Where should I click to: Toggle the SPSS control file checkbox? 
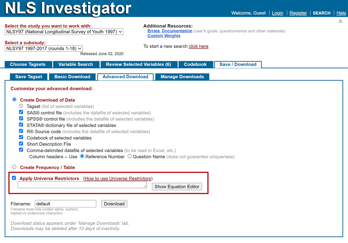[x=21, y=119]
